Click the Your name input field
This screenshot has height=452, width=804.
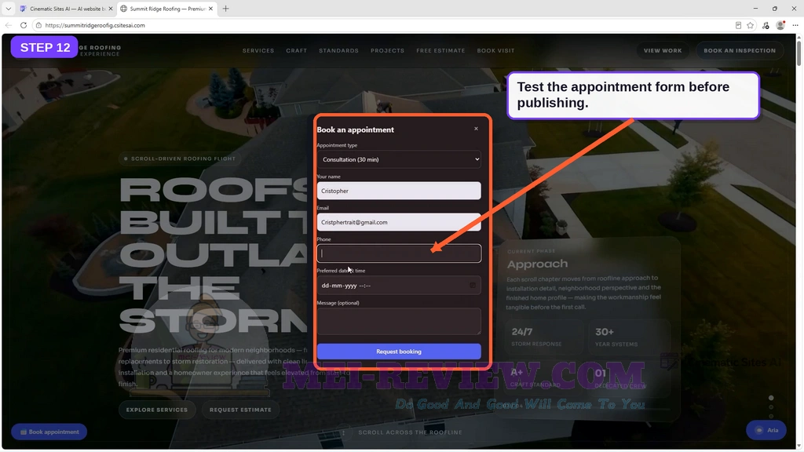(399, 191)
